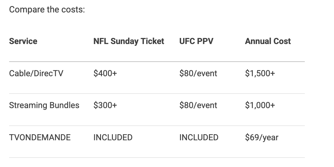
Task: Select the TVONDEMANDE row label
Action: [x=40, y=138]
